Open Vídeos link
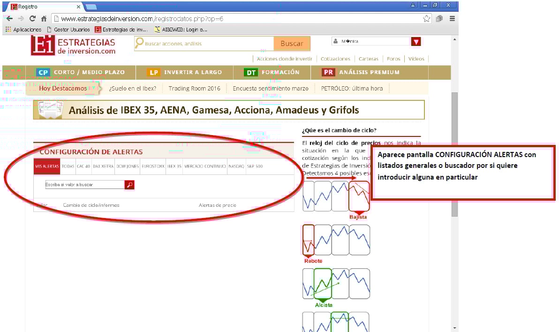The image size is (559, 332). tap(416, 59)
